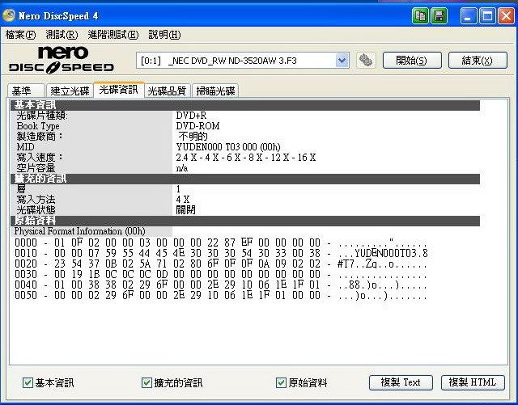Click the DVD-ROM Book Type value
The width and height of the screenshot is (518, 405).
pos(197,126)
